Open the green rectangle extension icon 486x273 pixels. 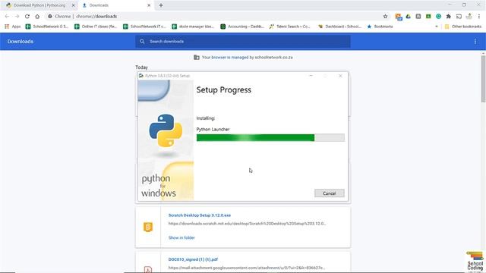tap(428, 17)
